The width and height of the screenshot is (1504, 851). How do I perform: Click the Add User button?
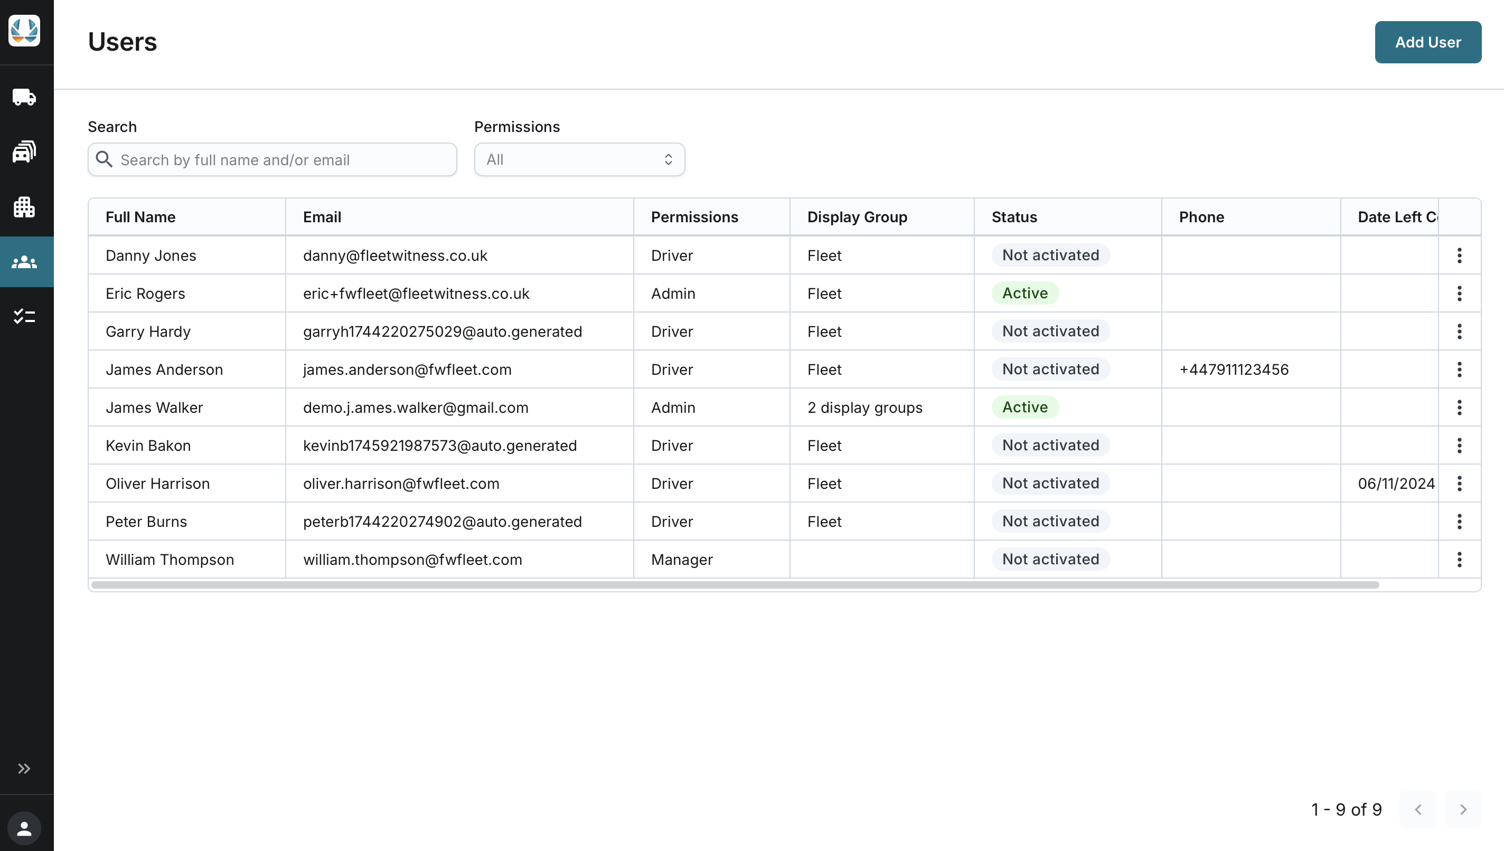(1427, 42)
